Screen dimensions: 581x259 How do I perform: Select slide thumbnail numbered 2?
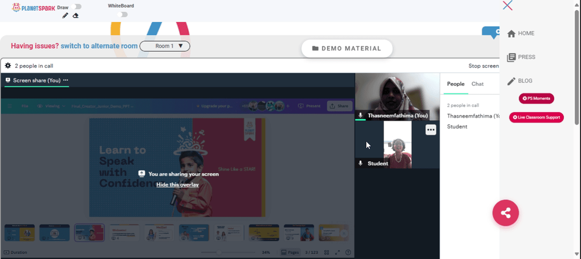55,233
